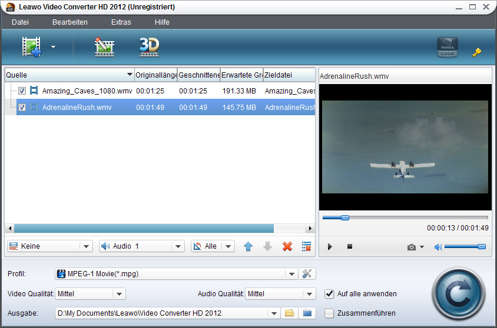The width and height of the screenshot is (497, 328).
Task: Click the audio track speaker icon
Action: click(x=105, y=246)
